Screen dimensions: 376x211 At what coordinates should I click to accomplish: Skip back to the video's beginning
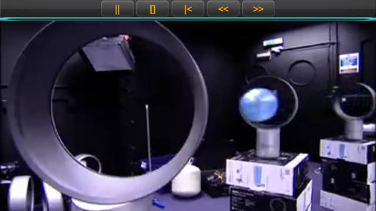pyautogui.click(x=188, y=9)
